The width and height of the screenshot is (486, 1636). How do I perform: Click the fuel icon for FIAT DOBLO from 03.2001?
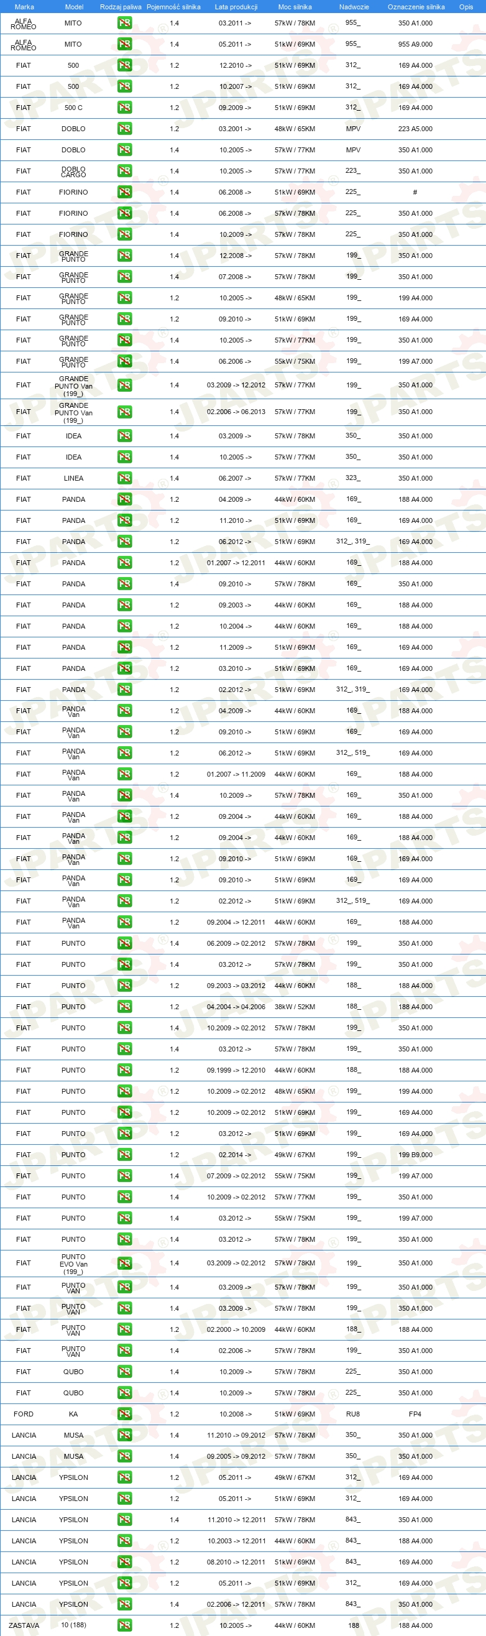point(124,129)
